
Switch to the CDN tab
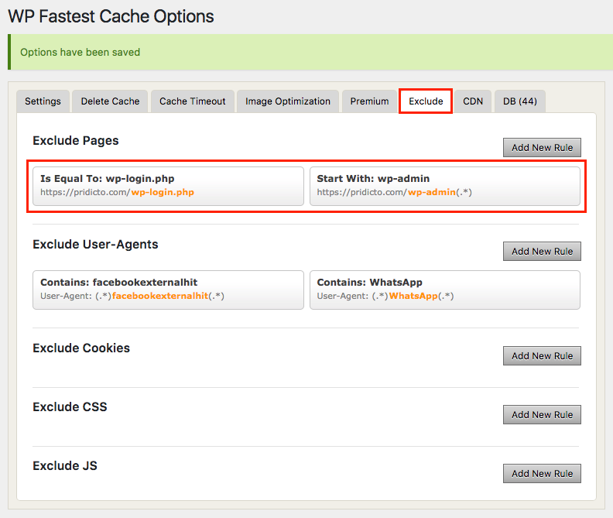(473, 101)
